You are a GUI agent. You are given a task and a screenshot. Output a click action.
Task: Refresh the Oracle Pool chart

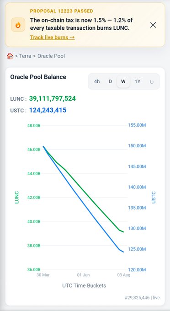coord(152,82)
